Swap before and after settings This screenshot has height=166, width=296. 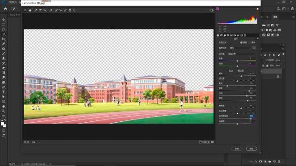[204, 142]
